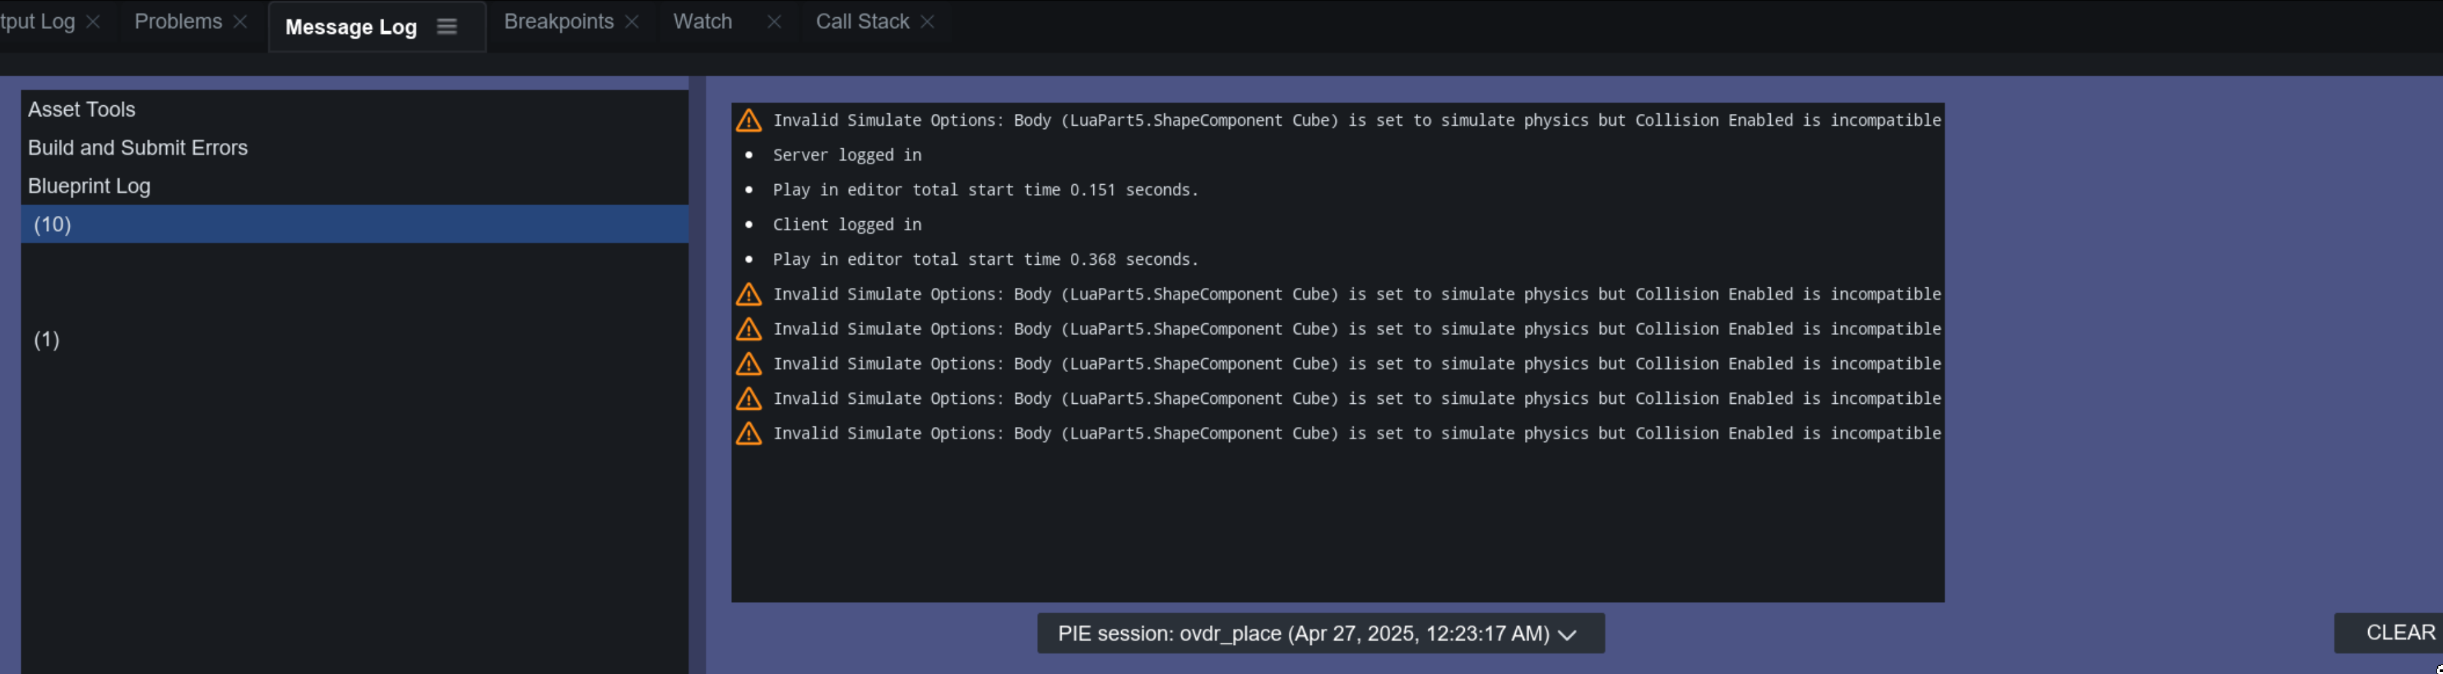Viewport: 2443px width, 674px height.
Task: Switch to the Problems tab
Action: pyautogui.click(x=178, y=22)
